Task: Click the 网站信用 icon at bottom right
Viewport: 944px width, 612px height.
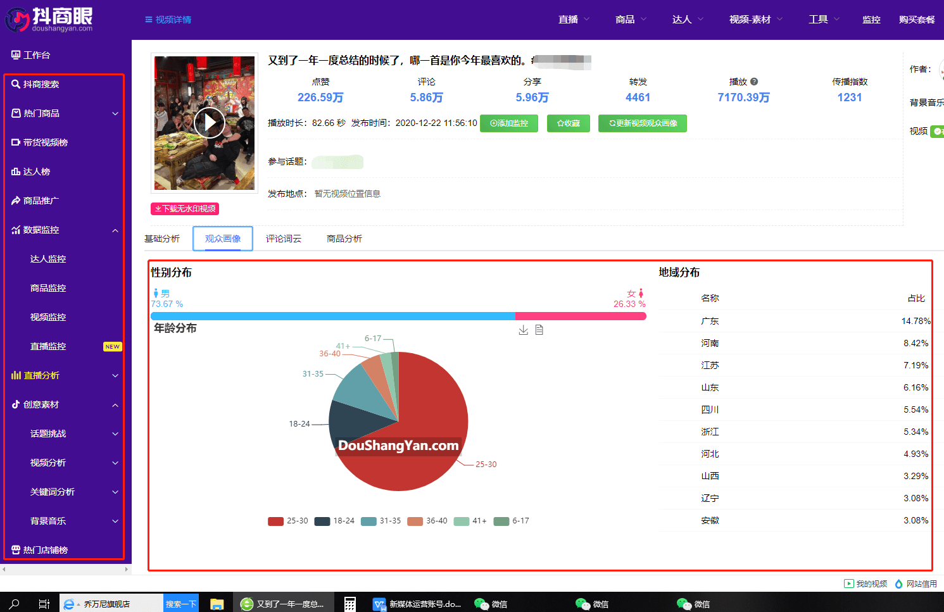Action: 898,584
